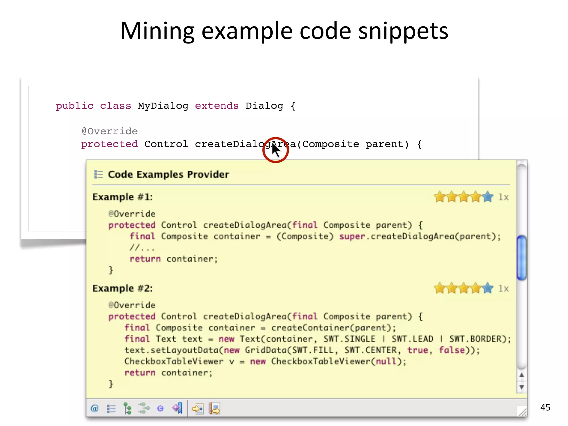Click the blue fifth star of Example #1
568x426 pixels.
[488, 197]
